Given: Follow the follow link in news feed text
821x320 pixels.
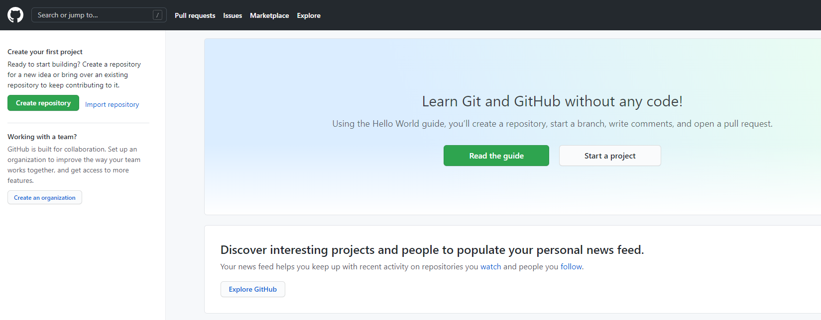Looking at the screenshot, I should pyautogui.click(x=571, y=267).
